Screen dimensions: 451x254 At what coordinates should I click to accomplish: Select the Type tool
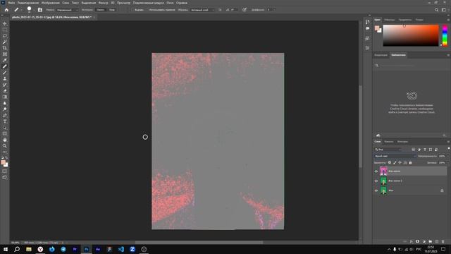tap(5, 121)
